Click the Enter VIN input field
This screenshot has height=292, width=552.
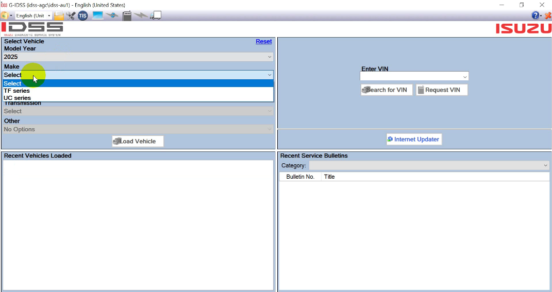click(x=410, y=77)
